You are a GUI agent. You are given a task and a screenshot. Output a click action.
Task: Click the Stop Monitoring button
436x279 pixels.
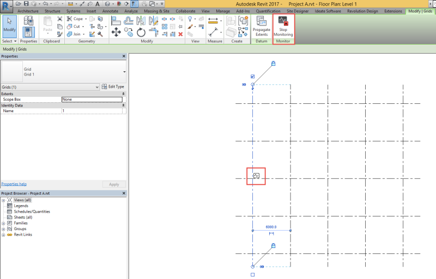[x=283, y=27]
